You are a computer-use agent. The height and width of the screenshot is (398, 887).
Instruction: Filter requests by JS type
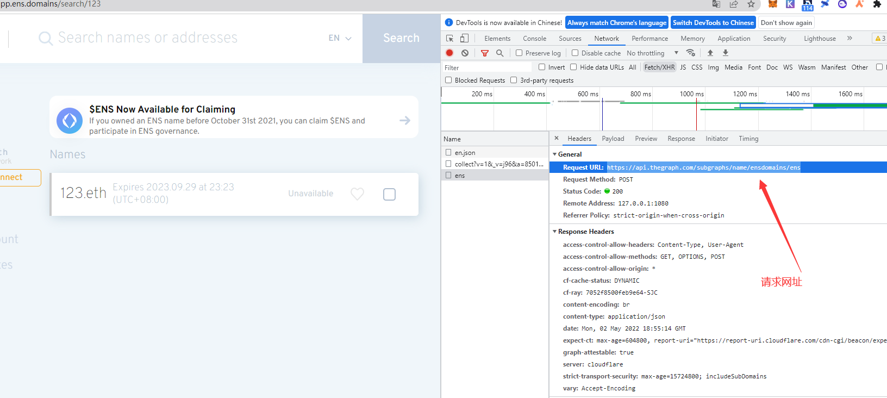(683, 67)
